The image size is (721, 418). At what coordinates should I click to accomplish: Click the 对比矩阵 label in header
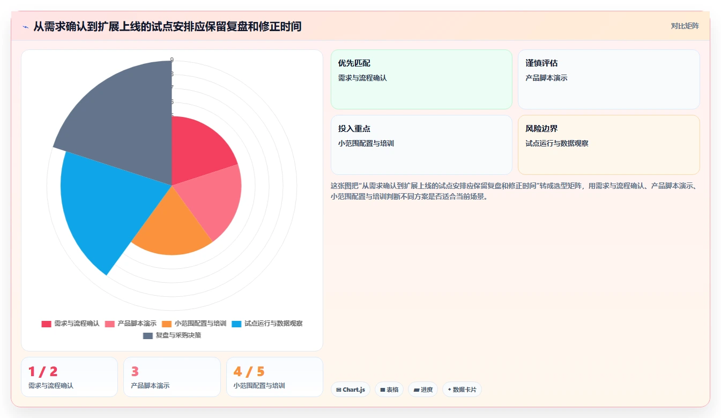(x=685, y=26)
